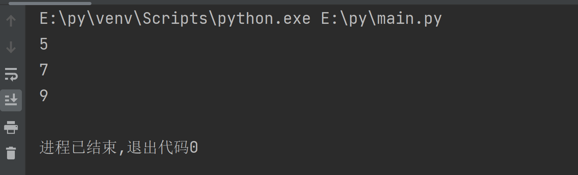The image size is (578, 175).
Task: Toggle the soft-wrap icon
Action: click(x=11, y=74)
